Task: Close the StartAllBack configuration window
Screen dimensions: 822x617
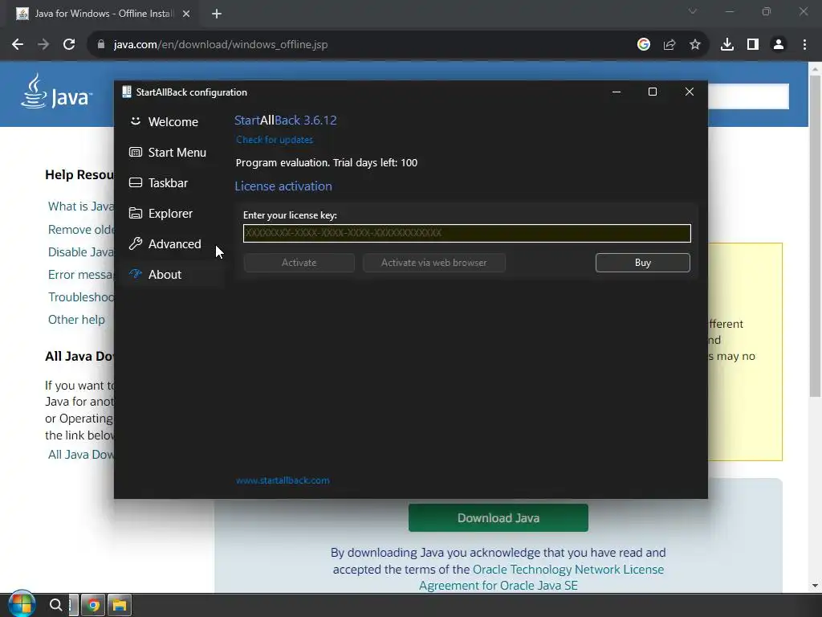Action: [690, 92]
